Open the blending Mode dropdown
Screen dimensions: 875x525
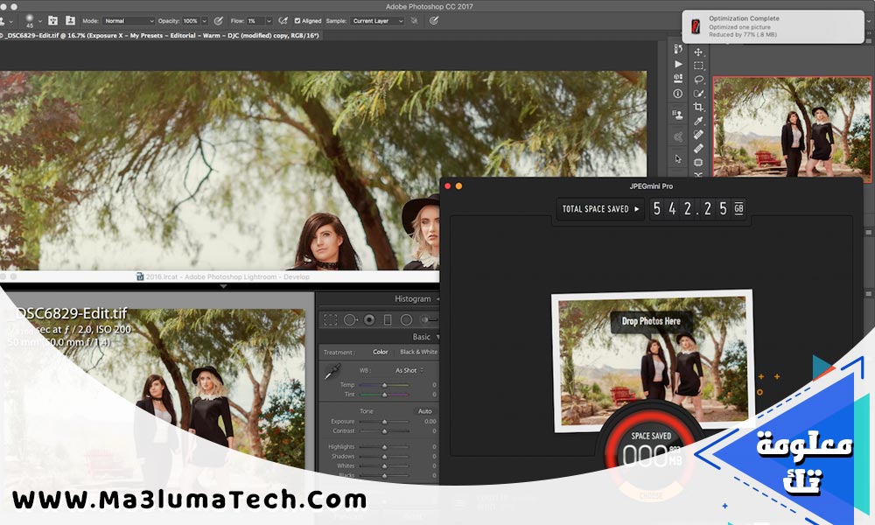[x=129, y=20]
